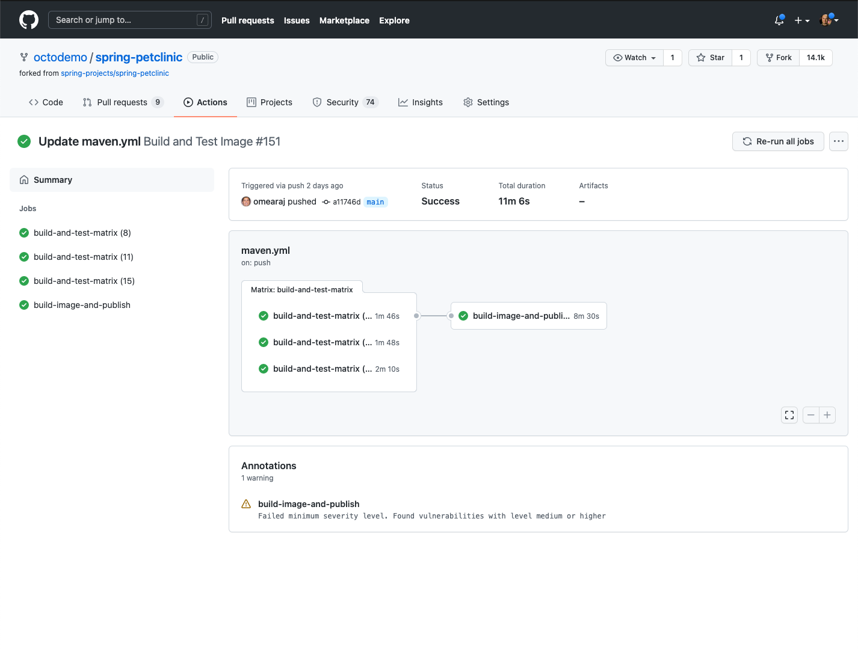Image resolution: width=858 pixels, height=649 pixels.
Task: Open the Insights tab
Action: click(x=421, y=102)
